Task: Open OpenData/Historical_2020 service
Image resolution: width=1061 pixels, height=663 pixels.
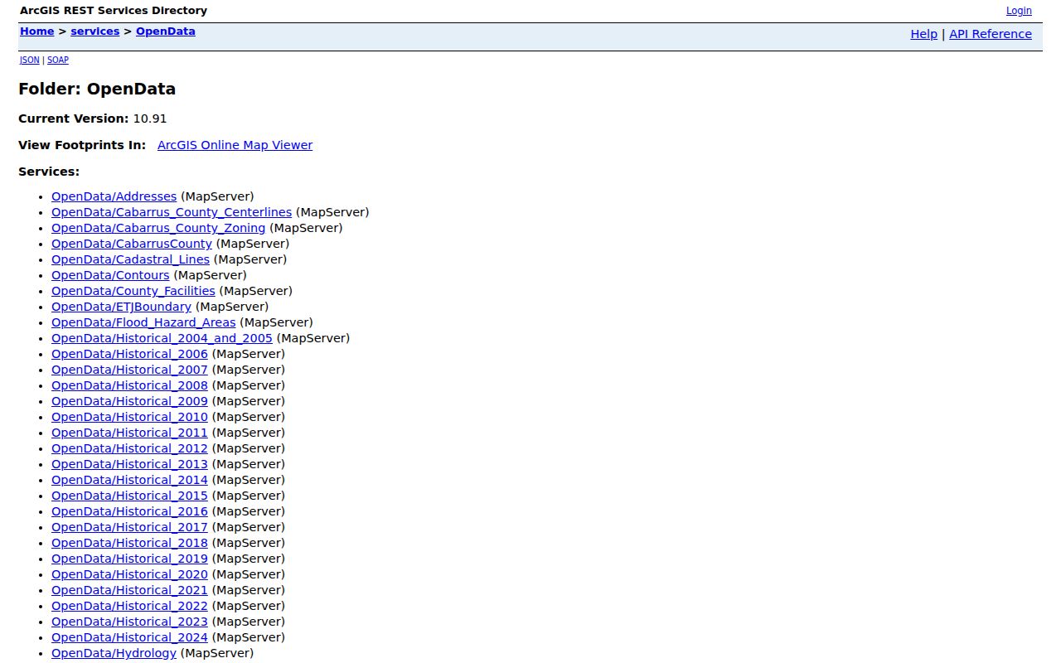Action: coord(129,574)
